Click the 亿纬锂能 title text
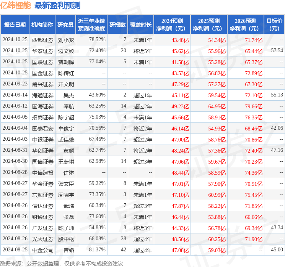Screen dimensions: 285x267 coord(15,6)
